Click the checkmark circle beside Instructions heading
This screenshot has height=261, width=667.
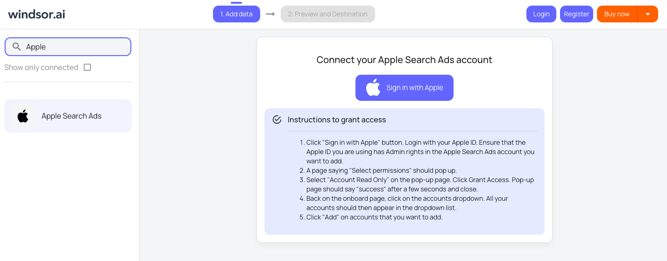coord(277,120)
